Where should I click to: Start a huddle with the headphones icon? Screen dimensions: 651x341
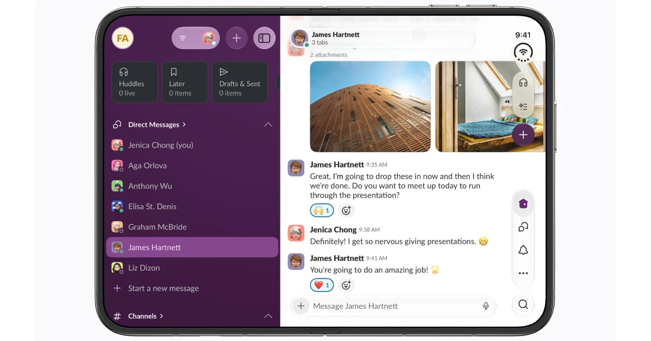tap(523, 83)
